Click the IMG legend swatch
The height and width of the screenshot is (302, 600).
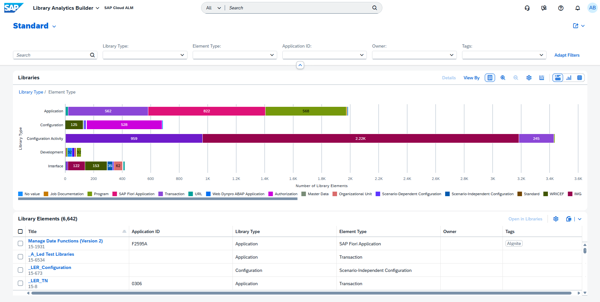(570, 194)
